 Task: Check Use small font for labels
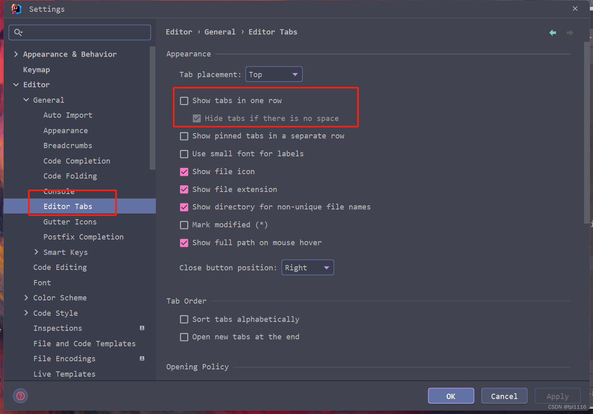[x=184, y=154]
